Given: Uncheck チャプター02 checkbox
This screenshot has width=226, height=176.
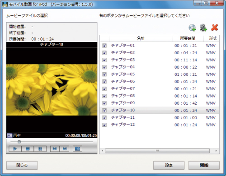Looking at the screenshot, I should click(x=104, y=53).
